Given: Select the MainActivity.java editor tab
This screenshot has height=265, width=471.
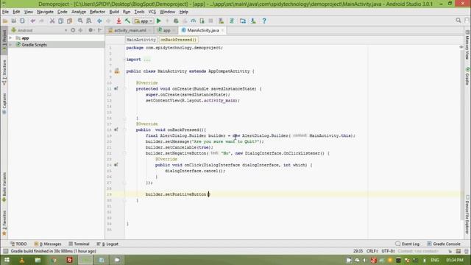Looking at the screenshot, I should pos(203,30).
